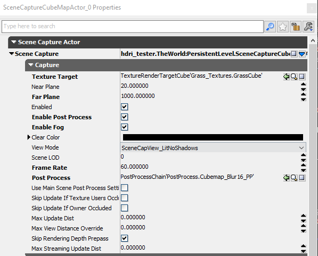Click the hdri_tester Scene Capture value text

pyautogui.click(x=206, y=54)
